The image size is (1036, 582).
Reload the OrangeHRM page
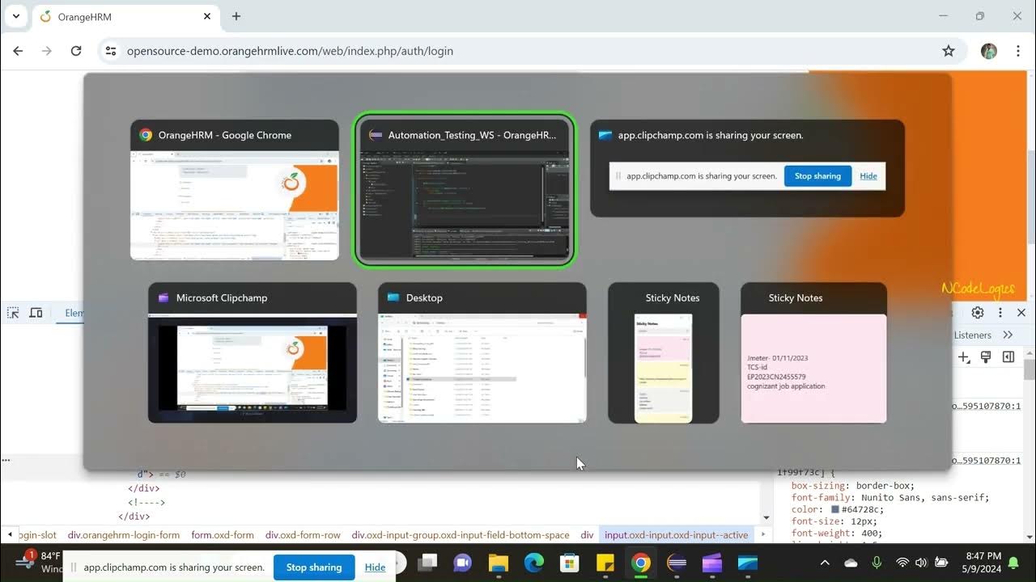(x=76, y=51)
